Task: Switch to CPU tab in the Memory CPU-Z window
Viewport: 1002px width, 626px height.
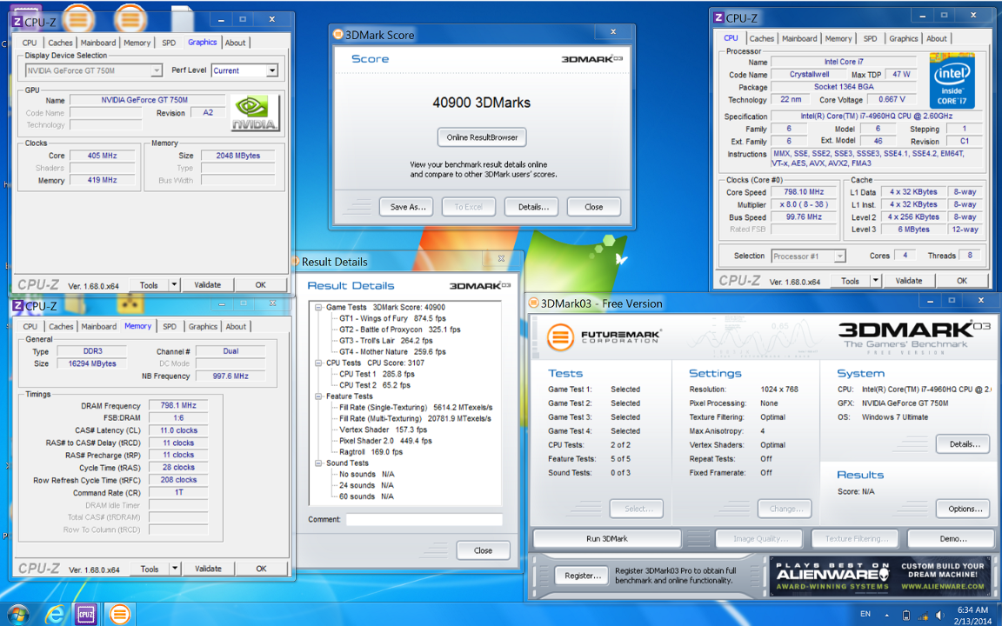Action: 30,326
